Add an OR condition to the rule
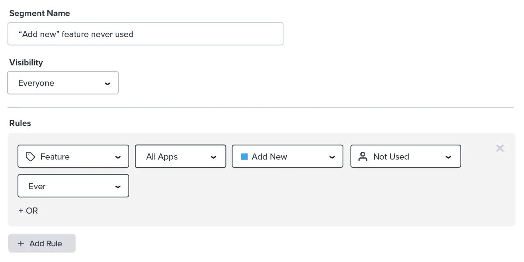The image size is (524, 262). point(28,211)
